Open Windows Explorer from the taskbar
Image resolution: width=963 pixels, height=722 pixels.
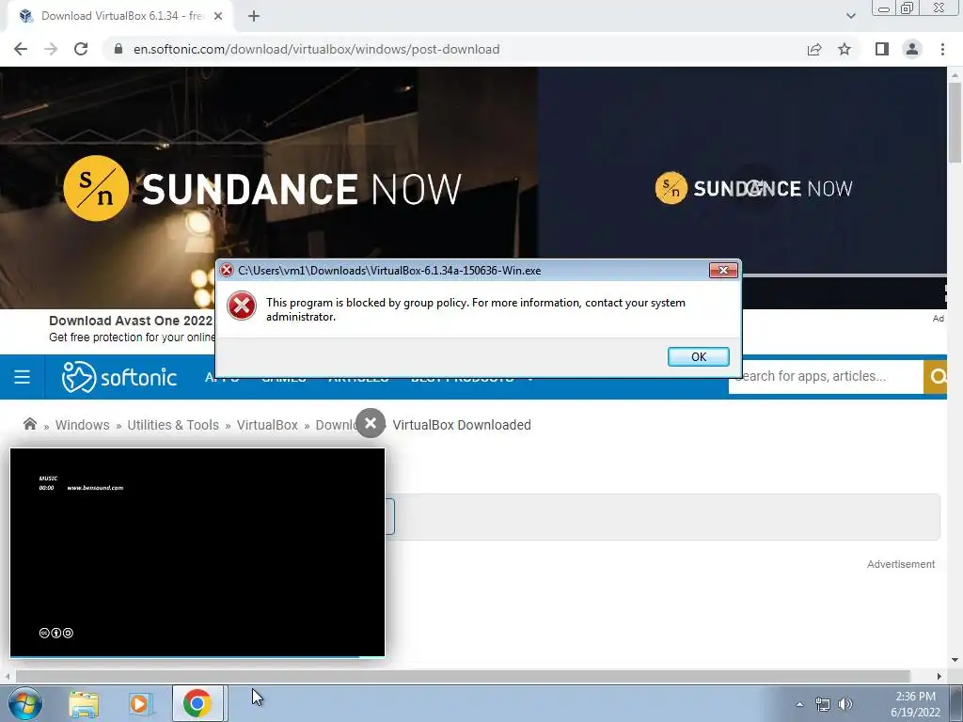[x=84, y=703]
